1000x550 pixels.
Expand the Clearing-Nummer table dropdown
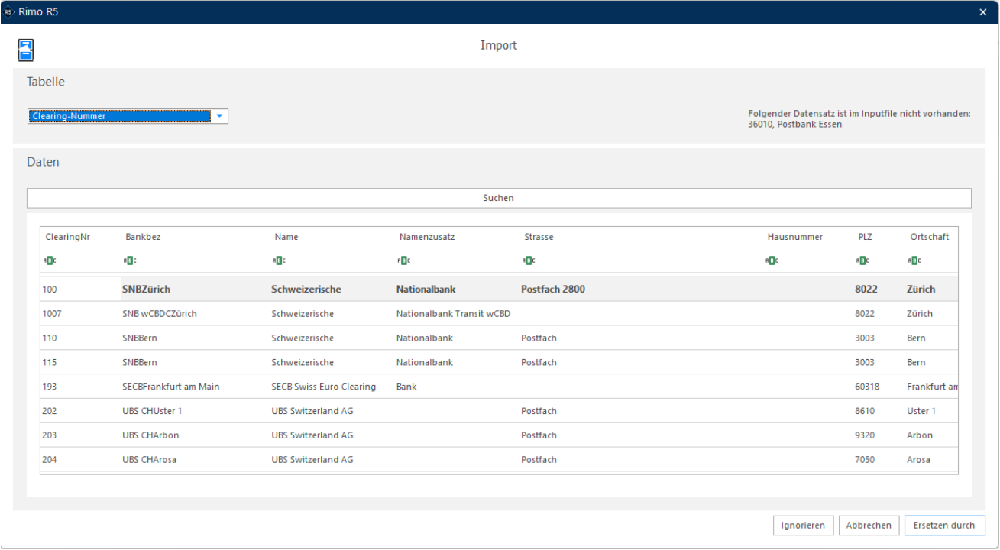[219, 116]
